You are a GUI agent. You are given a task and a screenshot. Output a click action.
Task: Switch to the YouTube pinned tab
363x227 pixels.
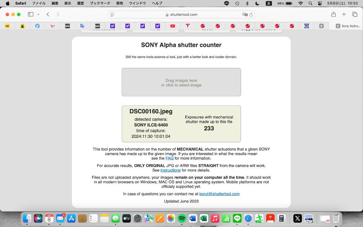click(x=173, y=26)
